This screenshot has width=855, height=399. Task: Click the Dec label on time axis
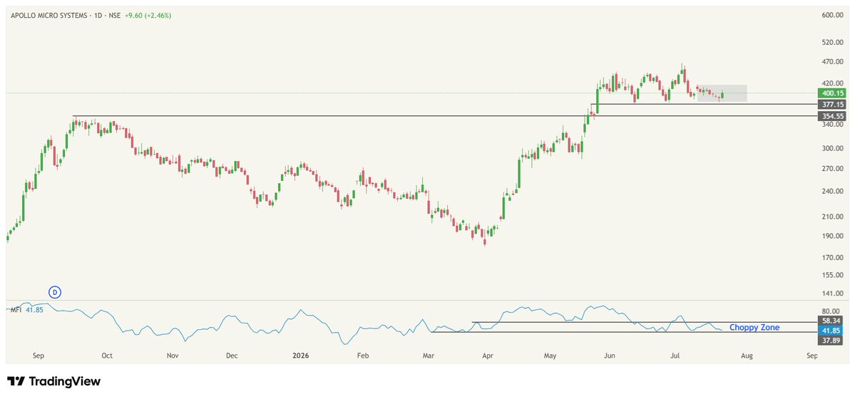(x=232, y=356)
